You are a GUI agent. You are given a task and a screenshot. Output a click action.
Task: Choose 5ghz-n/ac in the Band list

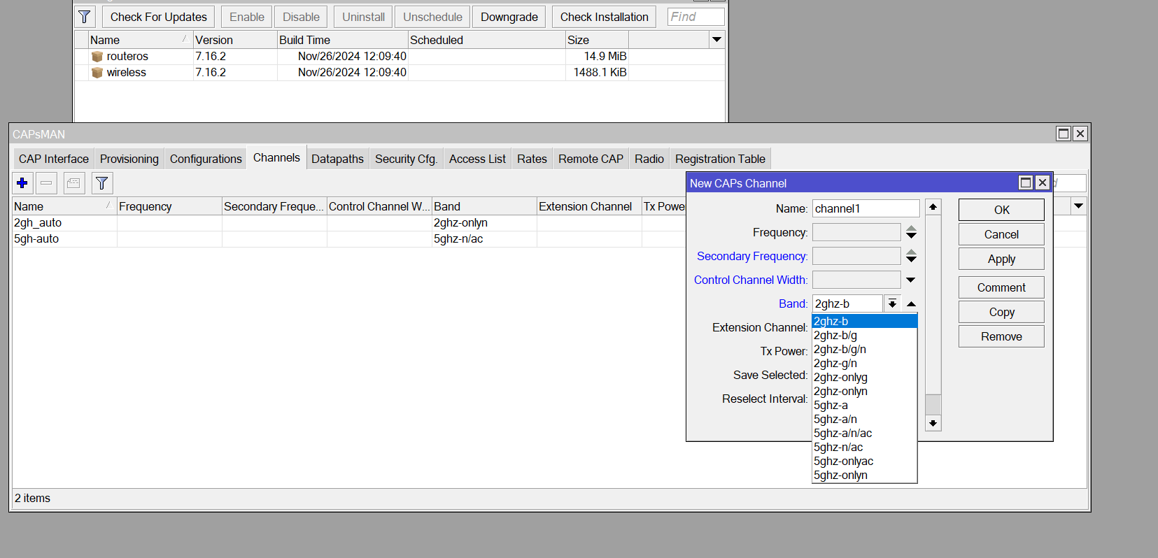point(864,448)
